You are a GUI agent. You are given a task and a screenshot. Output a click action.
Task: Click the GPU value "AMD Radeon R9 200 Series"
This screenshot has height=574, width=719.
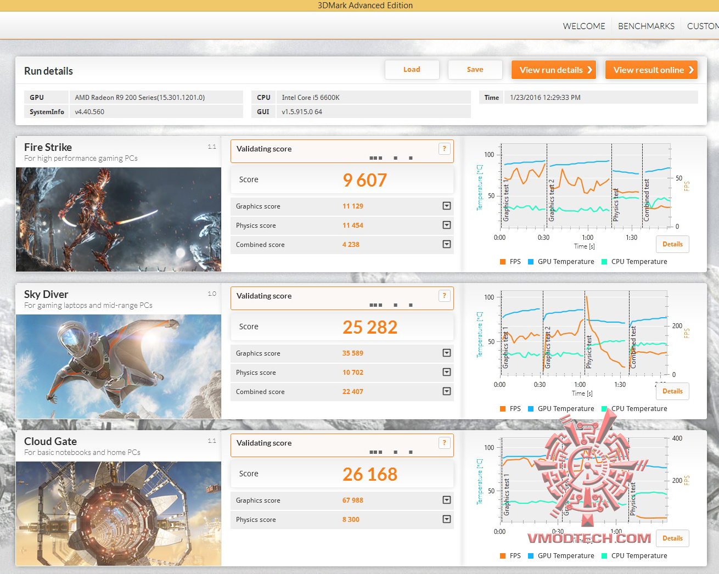pos(140,97)
